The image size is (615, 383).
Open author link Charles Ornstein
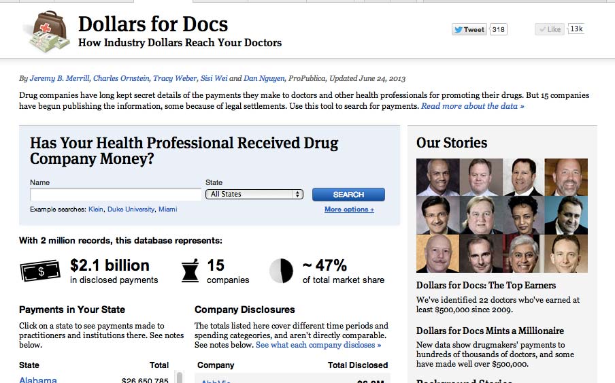[121, 78]
